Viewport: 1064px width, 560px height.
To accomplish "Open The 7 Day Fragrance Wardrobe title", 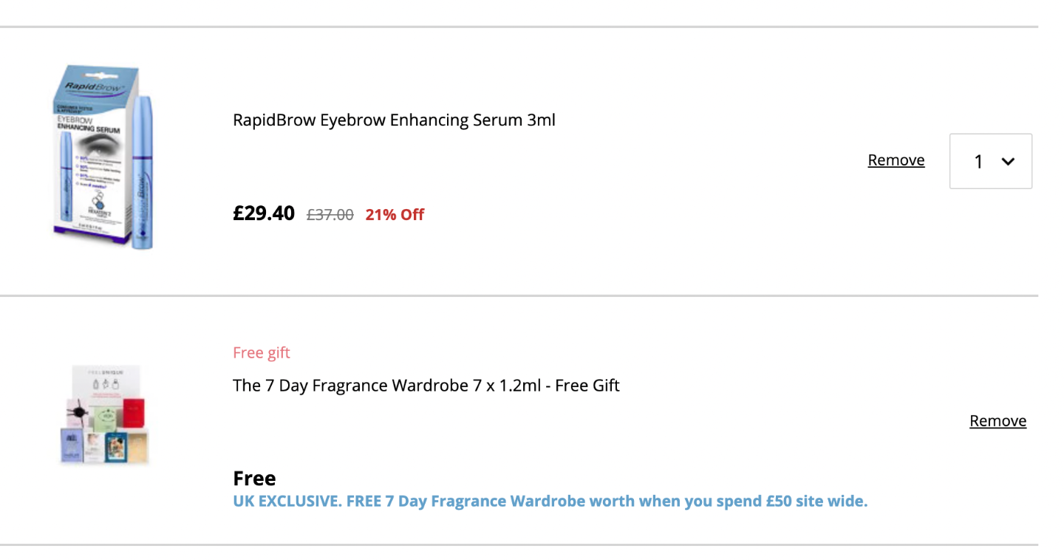I will [x=426, y=386].
